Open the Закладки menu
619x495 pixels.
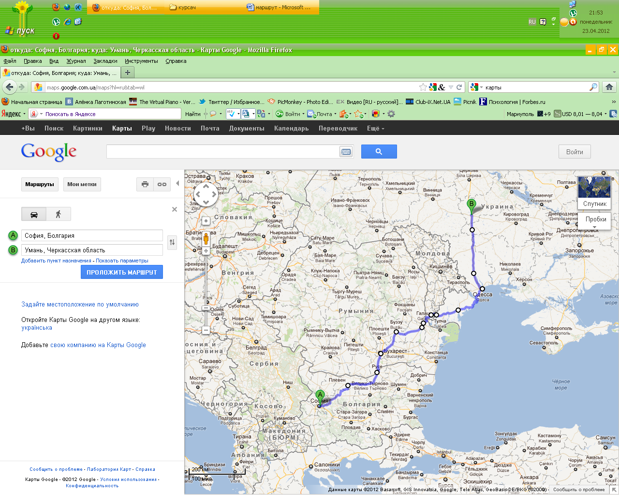coord(105,61)
